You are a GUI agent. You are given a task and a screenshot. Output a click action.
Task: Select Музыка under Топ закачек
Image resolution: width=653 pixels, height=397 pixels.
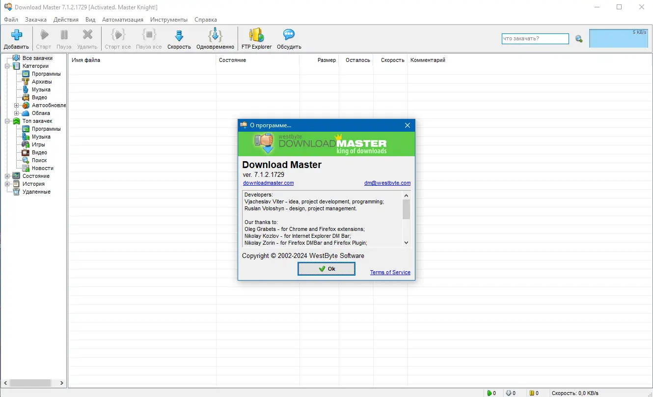tap(41, 137)
